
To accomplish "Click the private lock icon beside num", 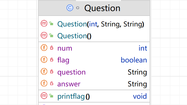I will click(52, 48).
